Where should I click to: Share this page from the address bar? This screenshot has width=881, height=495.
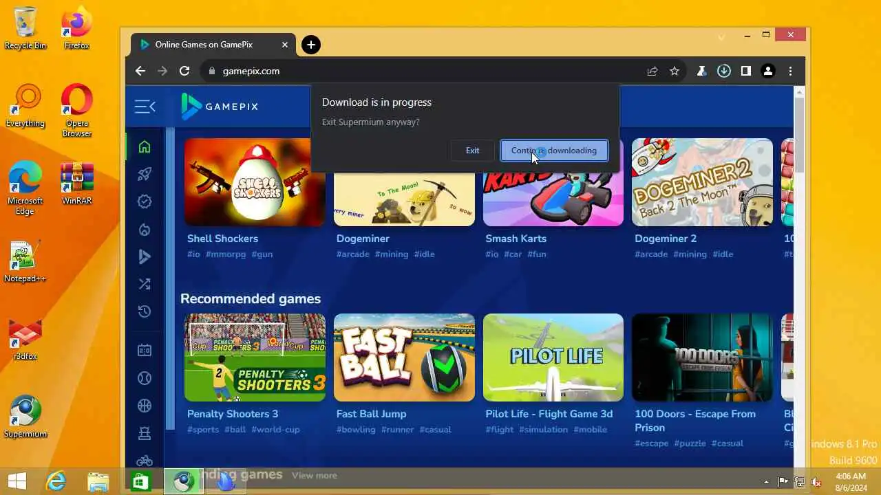tap(652, 71)
